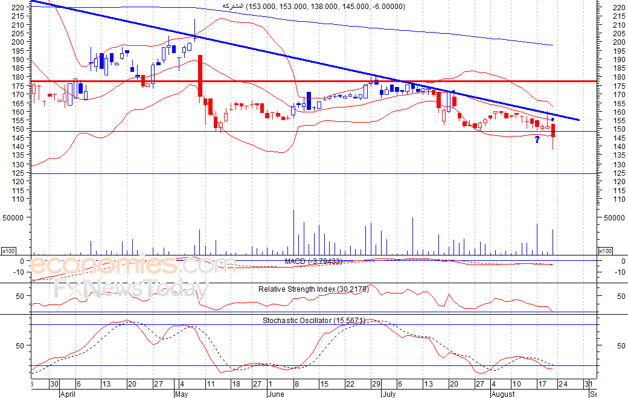
Task: Click the May month label on time axis
Action: (x=181, y=394)
